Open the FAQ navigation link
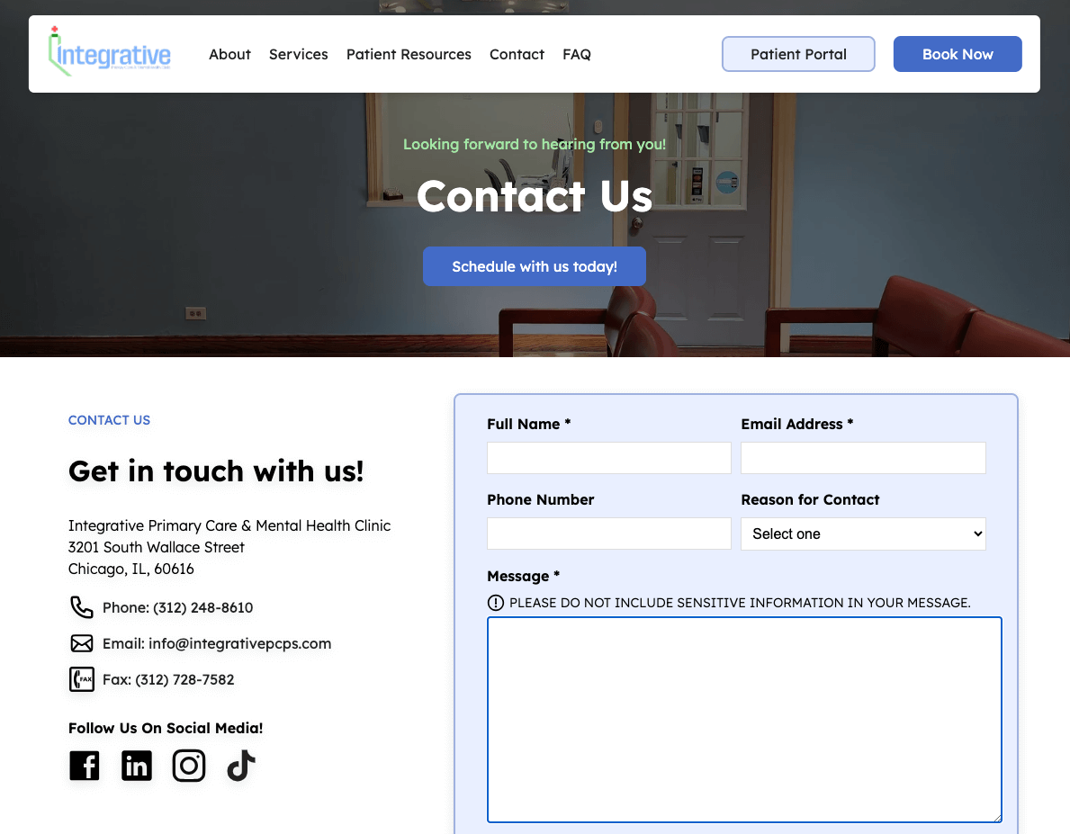This screenshot has height=834, width=1070. tap(577, 54)
